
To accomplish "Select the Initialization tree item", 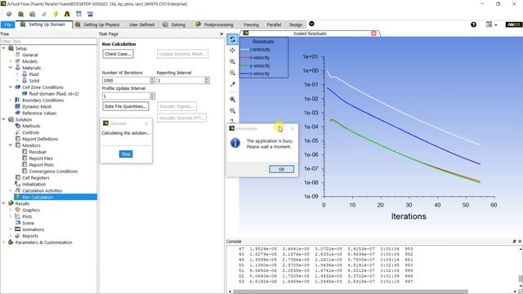I will tap(34, 185).
